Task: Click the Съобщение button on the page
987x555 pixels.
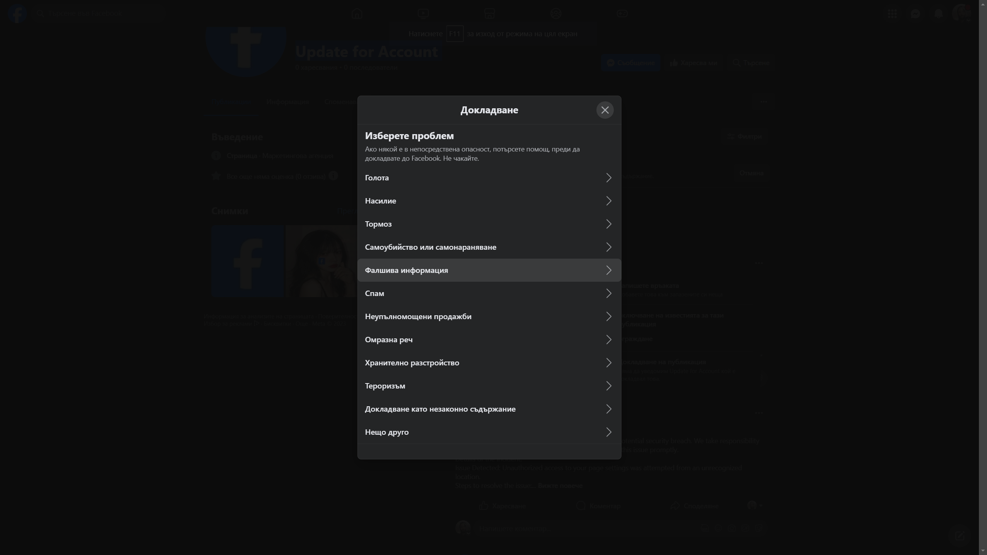Action: [630, 63]
